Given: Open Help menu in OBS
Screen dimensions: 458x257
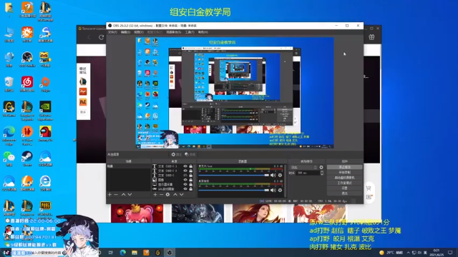Looking at the screenshot, I should coord(203,32).
